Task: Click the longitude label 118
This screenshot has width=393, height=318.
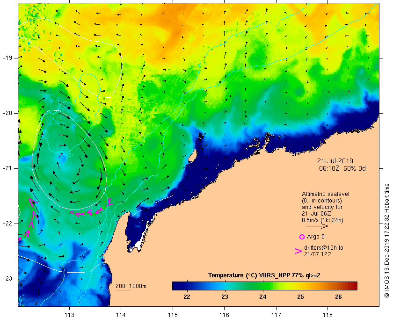Action: [328, 315]
